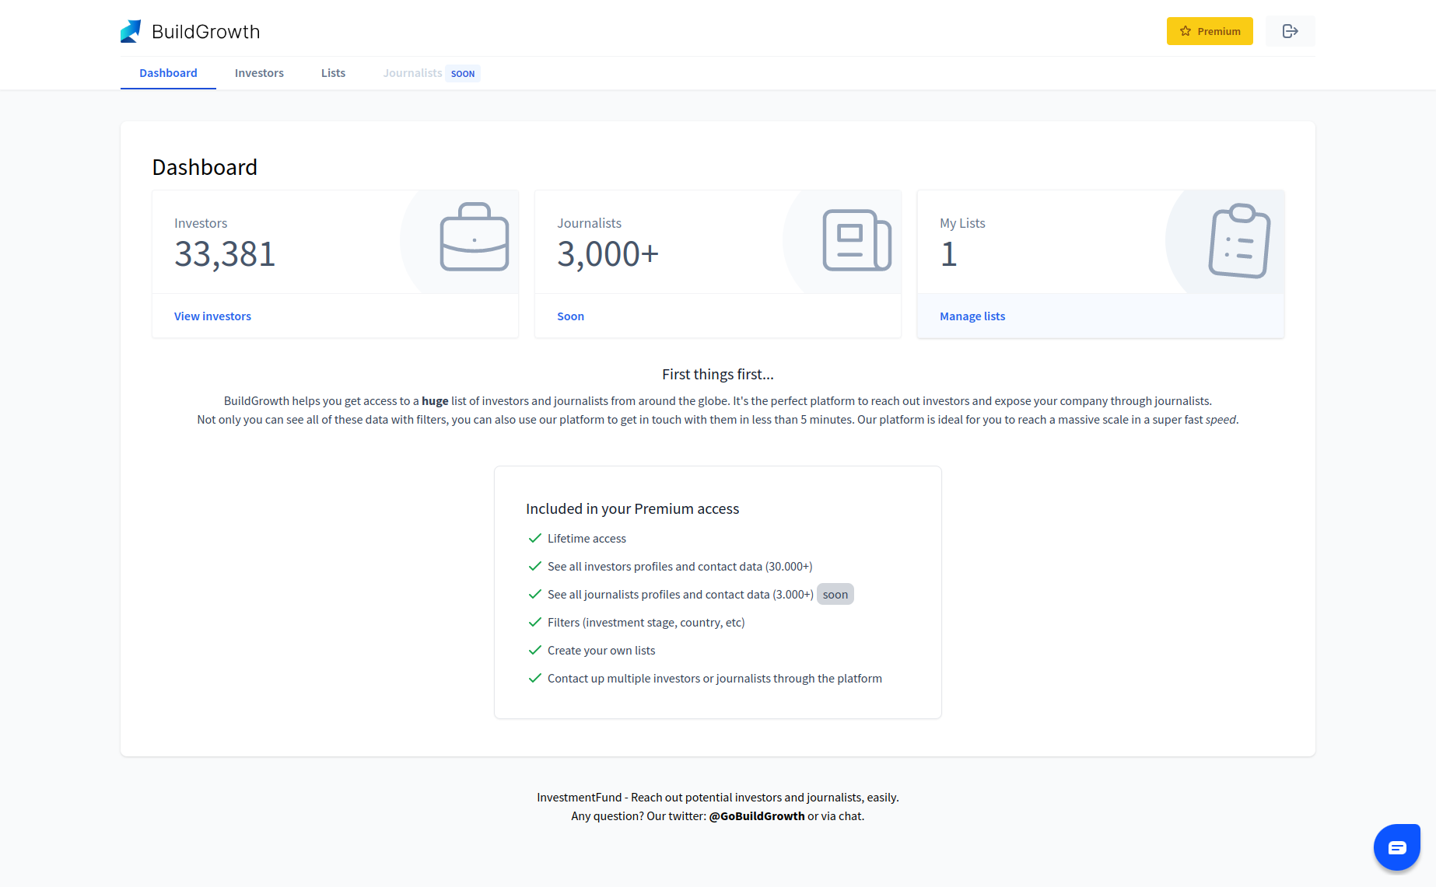The image size is (1436, 887).
Task: Click the My Lists count of 1
Action: tap(948, 254)
